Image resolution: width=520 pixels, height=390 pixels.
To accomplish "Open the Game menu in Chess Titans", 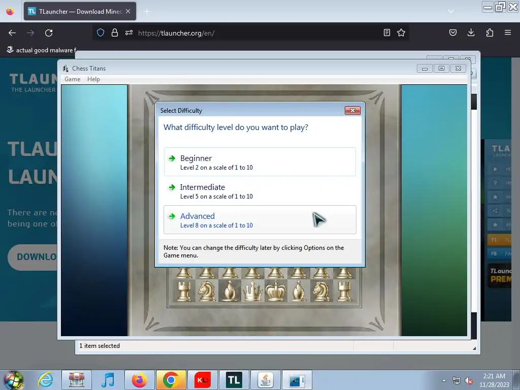I will (72, 79).
